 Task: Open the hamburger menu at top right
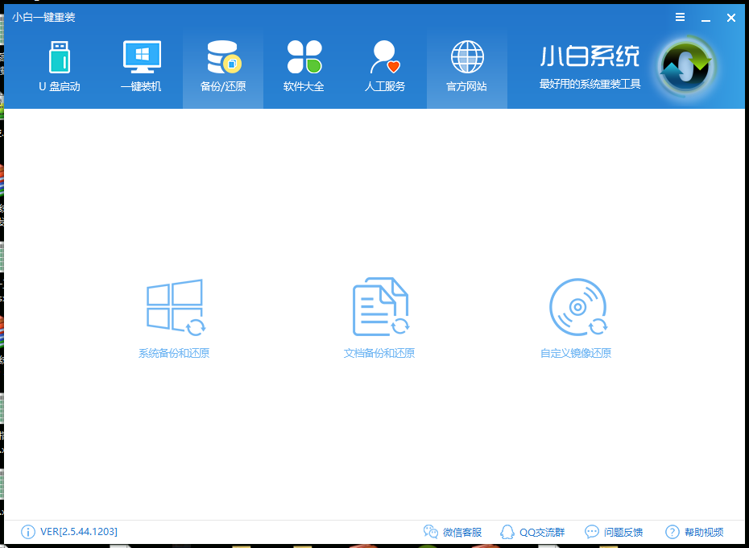pos(680,17)
